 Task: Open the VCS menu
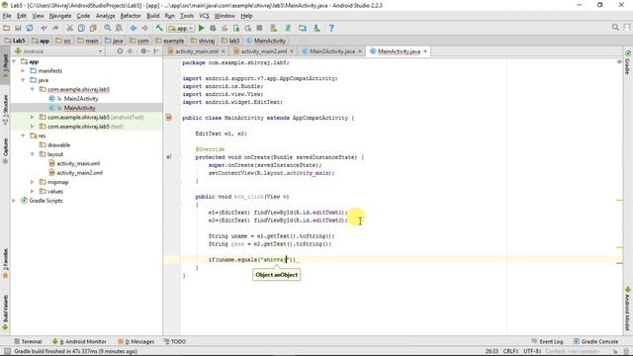(204, 16)
